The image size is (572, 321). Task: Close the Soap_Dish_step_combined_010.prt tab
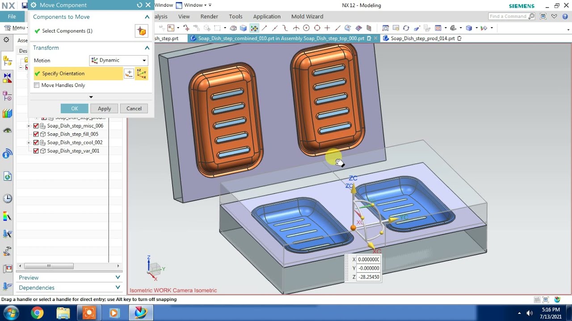(x=375, y=38)
